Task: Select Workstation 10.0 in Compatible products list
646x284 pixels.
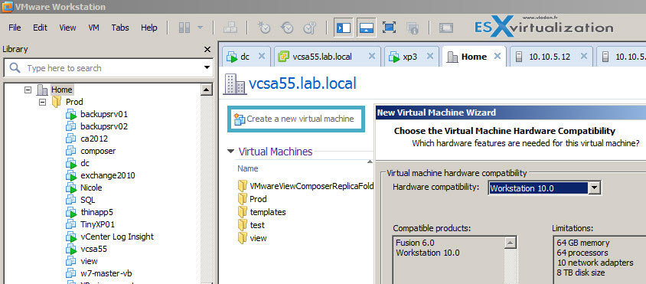Action: pos(428,253)
